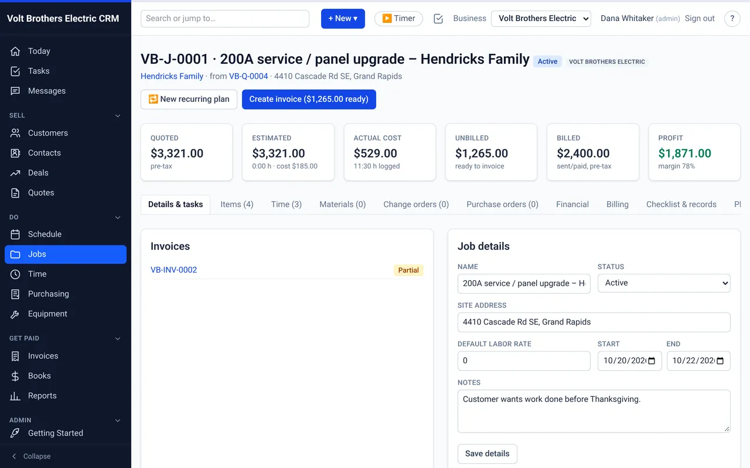Click Volt Brothers Electric CRM title
The height and width of the screenshot is (468, 750).
tap(63, 19)
